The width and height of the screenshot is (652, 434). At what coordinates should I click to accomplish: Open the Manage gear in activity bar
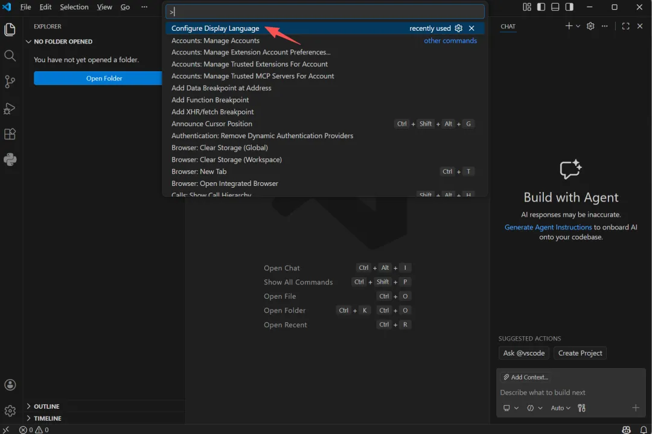point(10,410)
